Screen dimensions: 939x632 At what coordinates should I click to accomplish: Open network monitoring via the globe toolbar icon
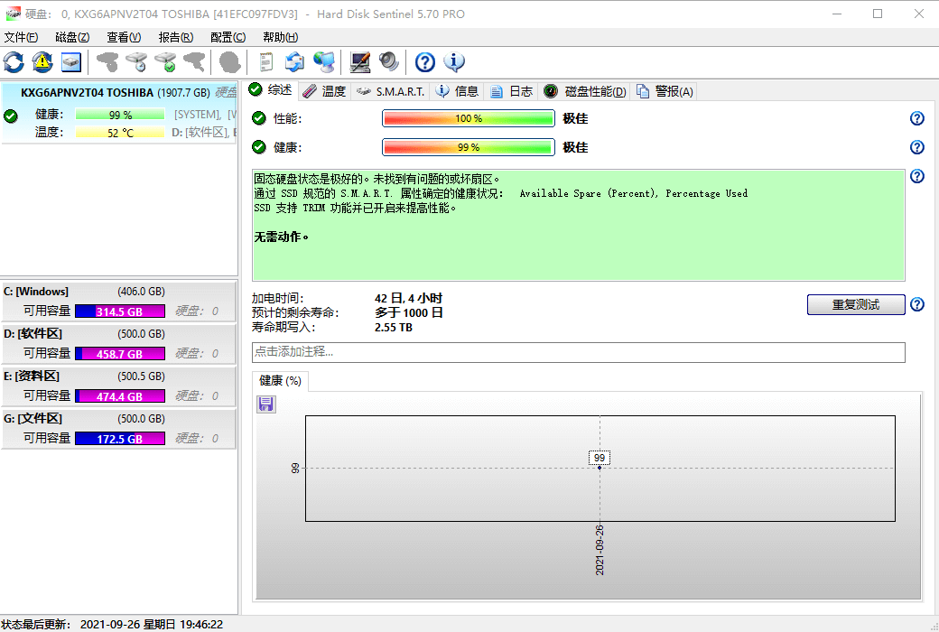tap(325, 61)
